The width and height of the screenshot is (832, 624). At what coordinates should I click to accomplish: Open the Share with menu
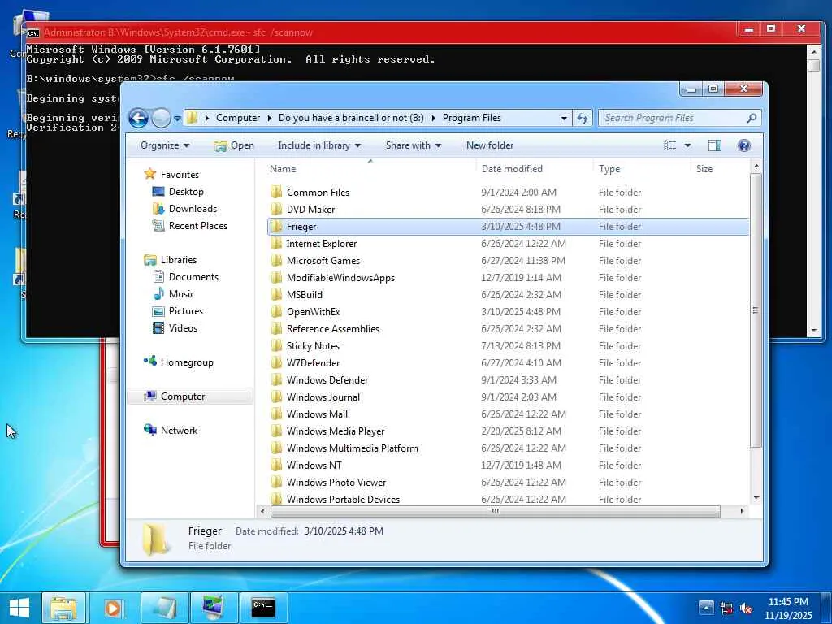click(413, 145)
